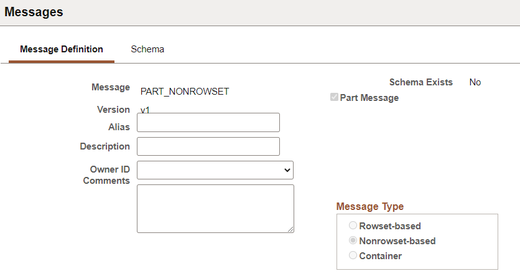Select the Rowset-based radio button
520x276 pixels.
point(353,226)
